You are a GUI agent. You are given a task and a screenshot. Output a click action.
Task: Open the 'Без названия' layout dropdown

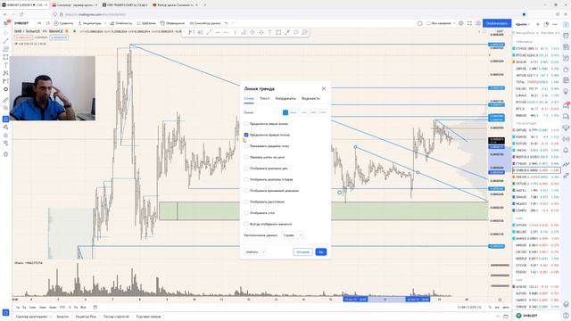440,23
